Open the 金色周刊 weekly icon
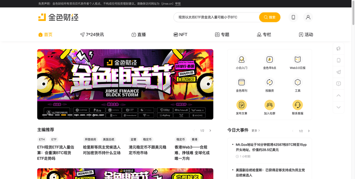 pos(241,83)
